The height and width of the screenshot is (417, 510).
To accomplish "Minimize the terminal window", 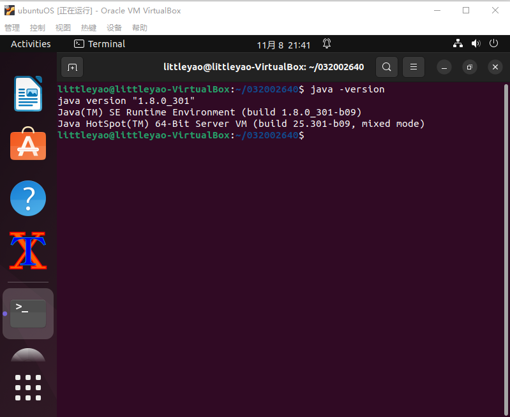I will (x=444, y=68).
